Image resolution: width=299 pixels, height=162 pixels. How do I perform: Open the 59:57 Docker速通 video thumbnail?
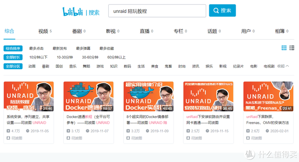pos(88,96)
